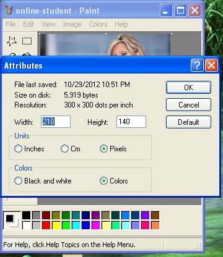Pick the dark green color swatch
This screenshot has height=257, width=223.
click(x=66, y=216)
